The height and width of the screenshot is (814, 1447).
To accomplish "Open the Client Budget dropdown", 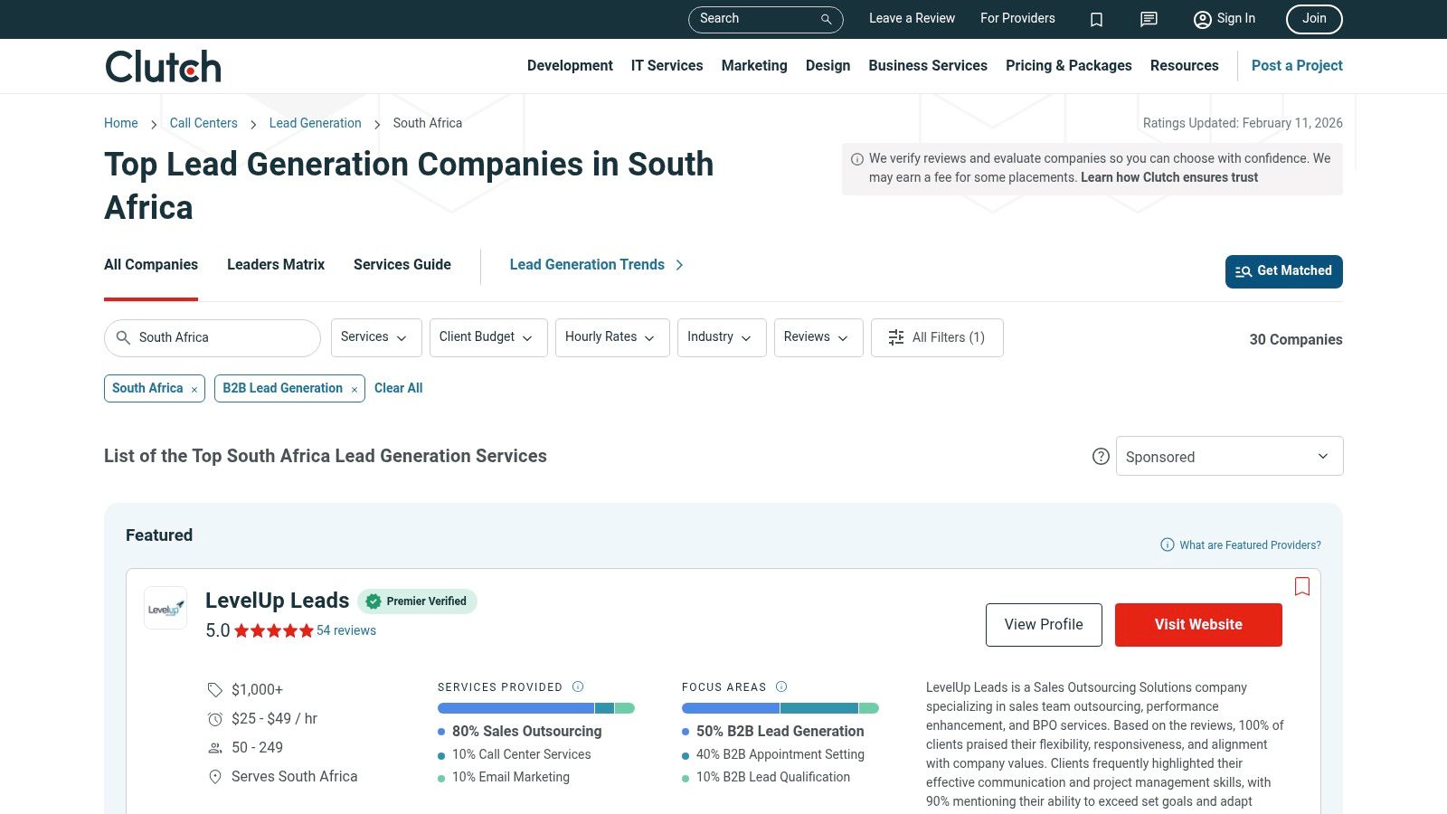I will (x=487, y=337).
